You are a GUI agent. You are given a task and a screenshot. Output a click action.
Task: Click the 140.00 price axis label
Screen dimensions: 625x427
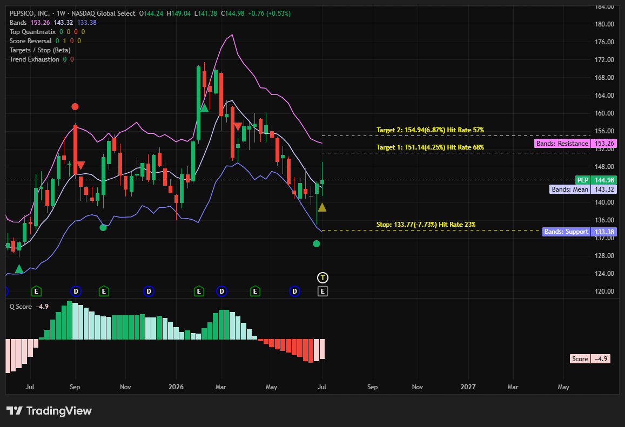click(x=604, y=202)
